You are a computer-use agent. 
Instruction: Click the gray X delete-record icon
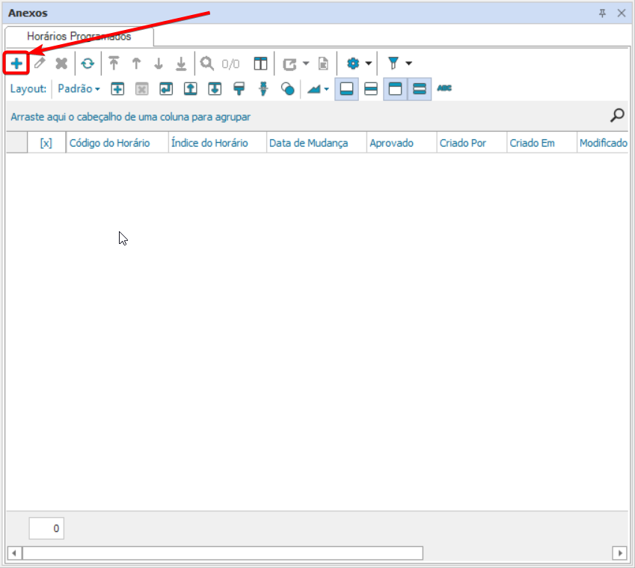61,64
